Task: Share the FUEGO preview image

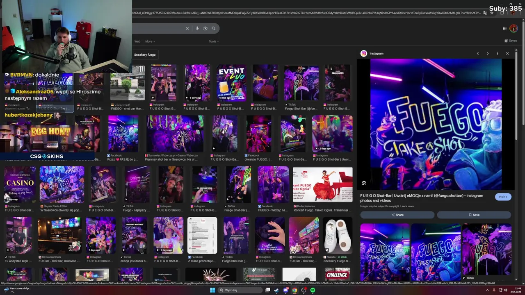Action: pyautogui.click(x=397, y=215)
